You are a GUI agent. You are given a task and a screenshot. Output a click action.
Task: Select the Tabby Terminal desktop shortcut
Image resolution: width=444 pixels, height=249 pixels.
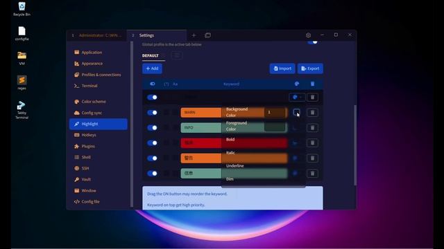(x=22, y=110)
